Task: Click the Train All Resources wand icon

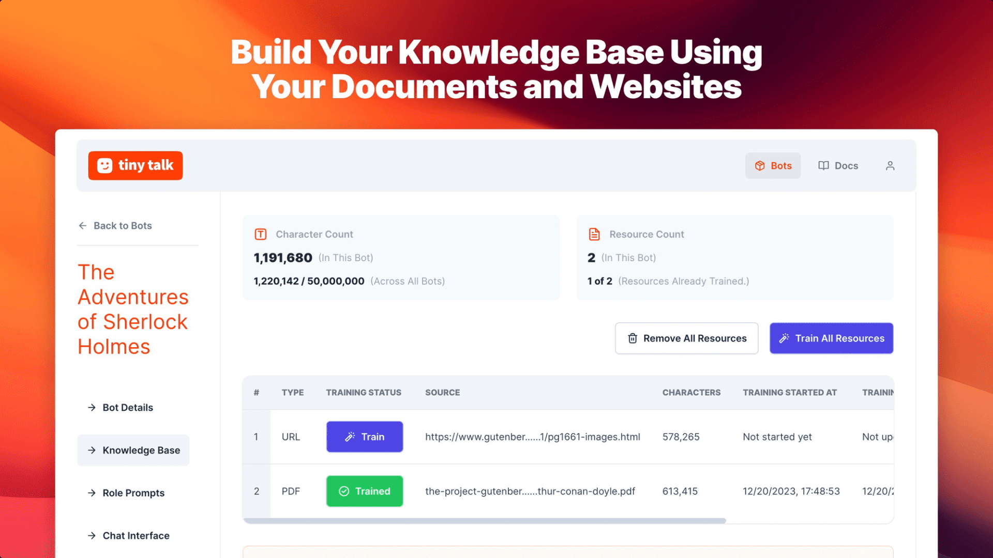Action: [x=784, y=338]
